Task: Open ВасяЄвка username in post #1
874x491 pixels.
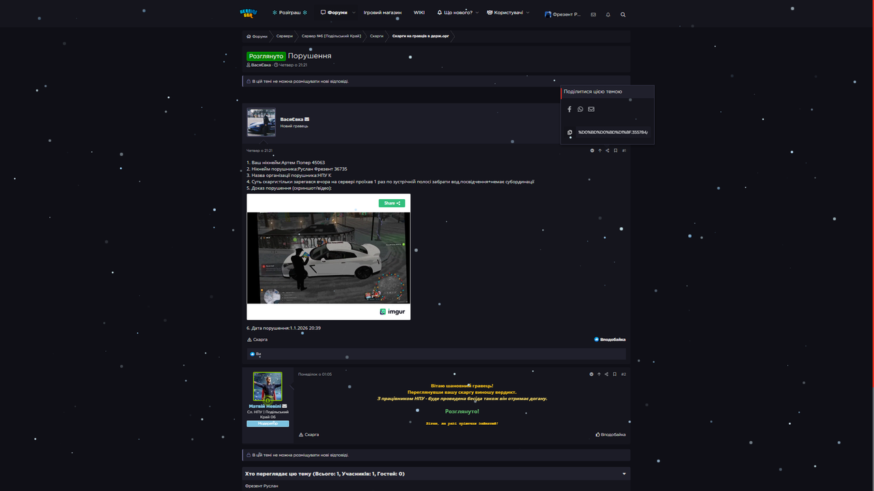Action: (292, 119)
